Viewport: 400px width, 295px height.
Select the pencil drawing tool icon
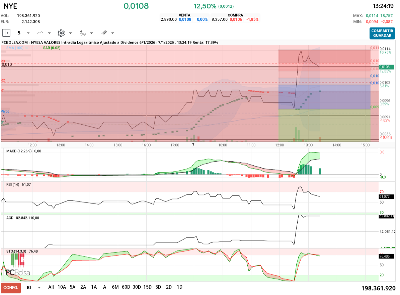pyautogui.click(x=104, y=33)
